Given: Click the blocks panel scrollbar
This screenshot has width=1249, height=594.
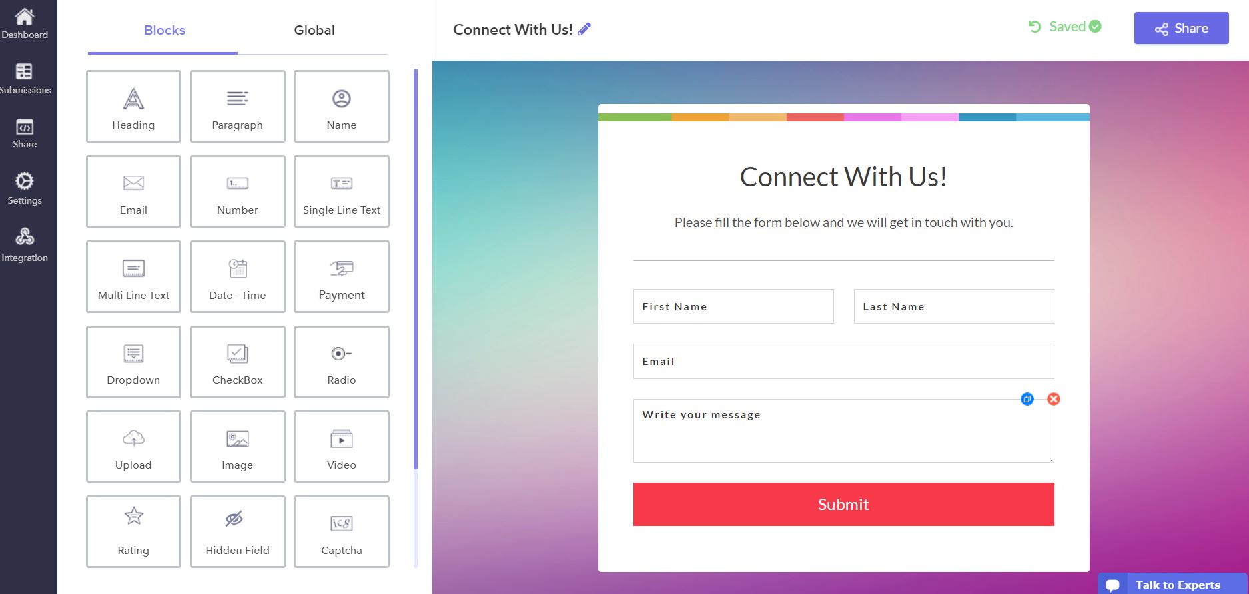Looking at the screenshot, I should point(416,266).
